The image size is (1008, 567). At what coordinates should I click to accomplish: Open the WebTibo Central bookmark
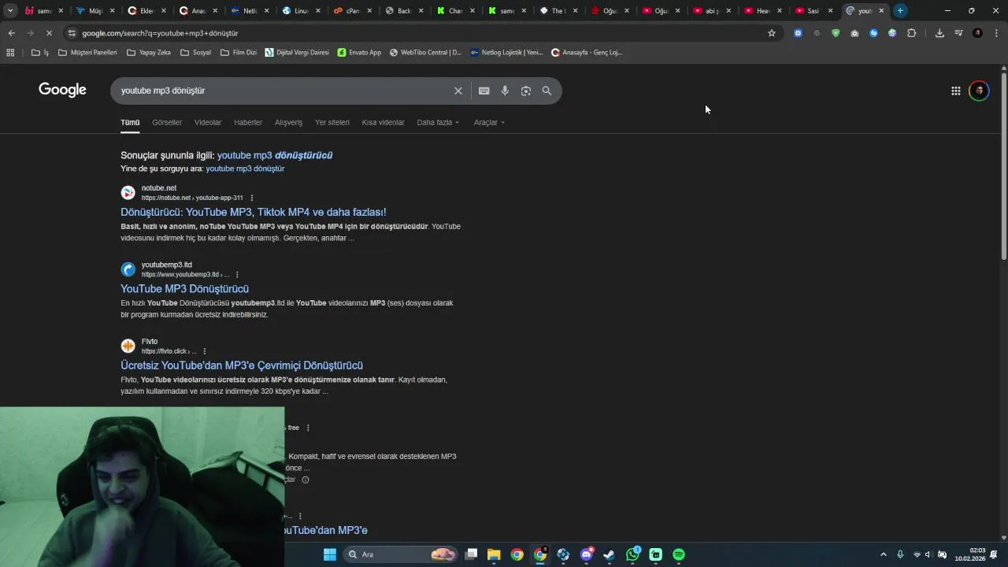click(x=425, y=53)
